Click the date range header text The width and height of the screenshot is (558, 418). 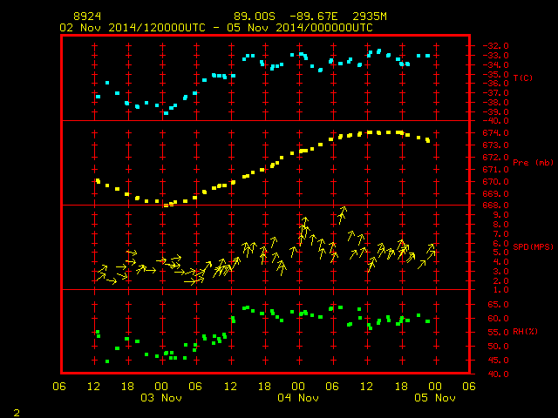coord(216,28)
